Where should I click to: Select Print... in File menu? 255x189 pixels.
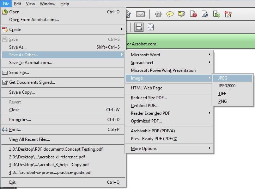63,130
